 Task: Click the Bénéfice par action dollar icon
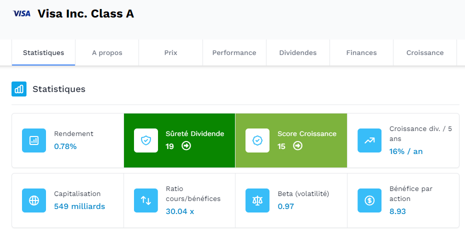tap(369, 200)
